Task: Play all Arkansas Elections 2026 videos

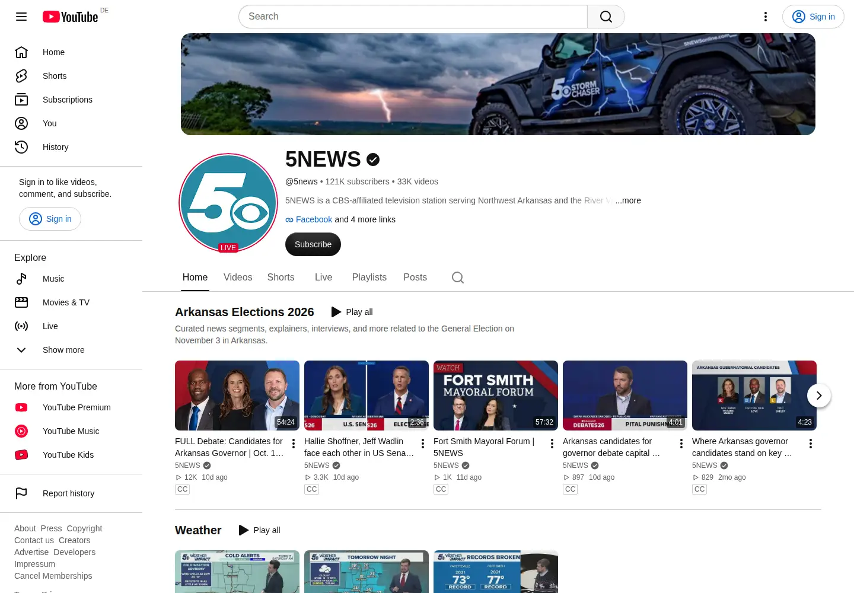Action: click(x=352, y=312)
